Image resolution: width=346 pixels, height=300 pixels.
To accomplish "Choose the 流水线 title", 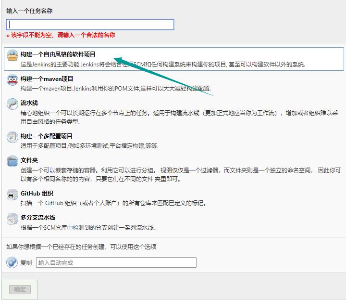I will pos(29,103).
